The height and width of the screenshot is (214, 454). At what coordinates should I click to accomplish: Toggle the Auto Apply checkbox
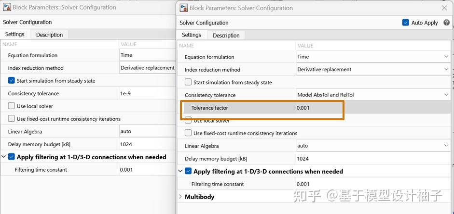click(405, 23)
